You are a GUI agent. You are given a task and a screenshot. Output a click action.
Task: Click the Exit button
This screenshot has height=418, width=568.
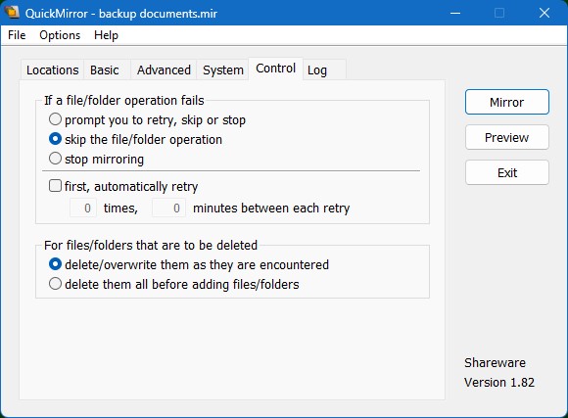tap(506, 172)
